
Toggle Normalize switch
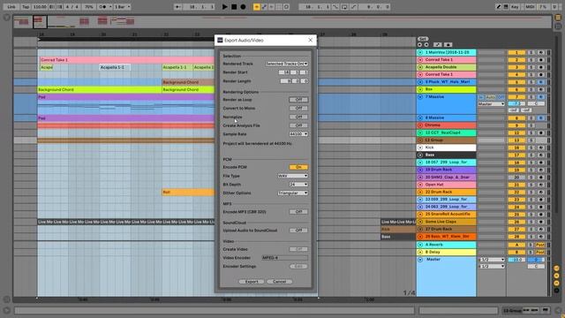pos(298,117)
